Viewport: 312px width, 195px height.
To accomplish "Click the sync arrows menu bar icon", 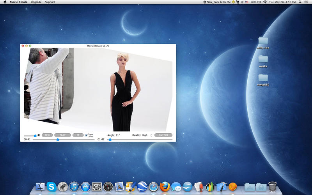I will [x=242, y=2].
